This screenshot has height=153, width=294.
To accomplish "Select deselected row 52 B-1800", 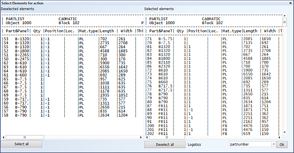I will click(x=72, y=51).
